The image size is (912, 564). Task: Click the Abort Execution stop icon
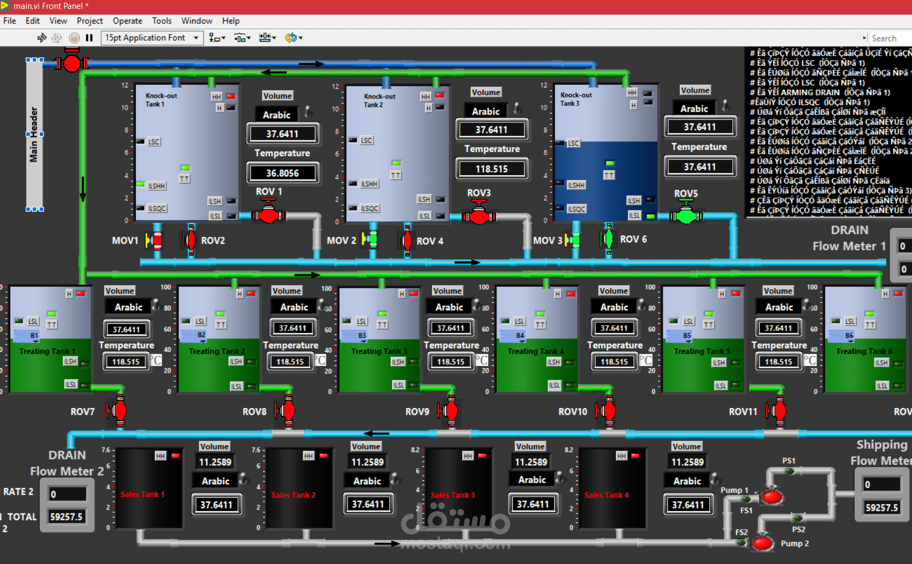click(74, 38)
